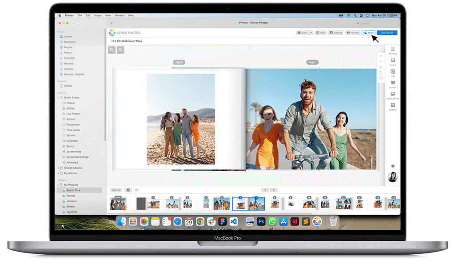Open the Background tool
The width and height of the screenshot is (455, 264).
point(393,94)
